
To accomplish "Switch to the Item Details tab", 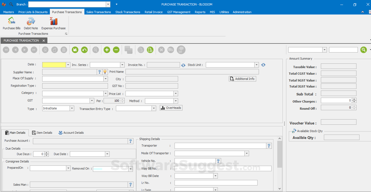I will pos(42,133).
